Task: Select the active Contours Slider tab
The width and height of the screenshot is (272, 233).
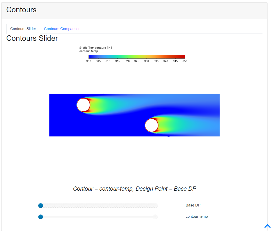Action: point(23,29)
